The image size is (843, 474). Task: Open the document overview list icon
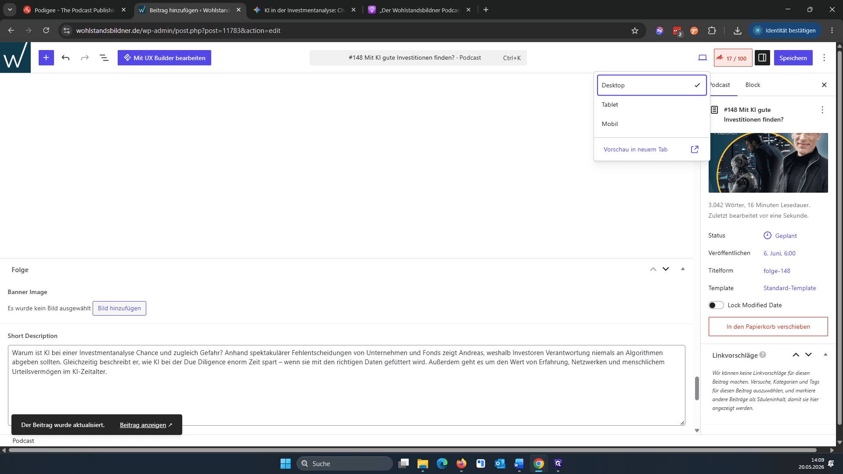coord(104,57)
